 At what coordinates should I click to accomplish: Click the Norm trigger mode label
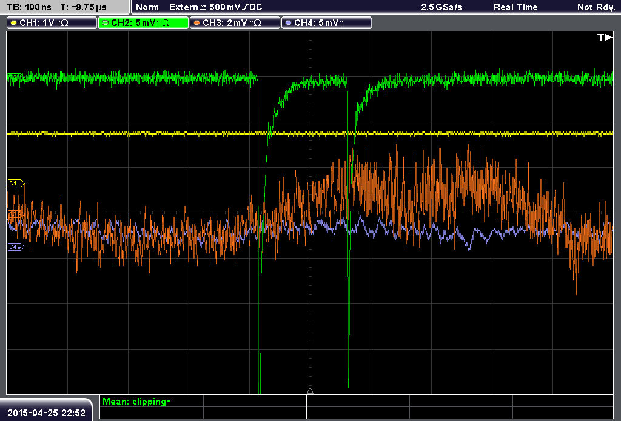pos(147,7)
